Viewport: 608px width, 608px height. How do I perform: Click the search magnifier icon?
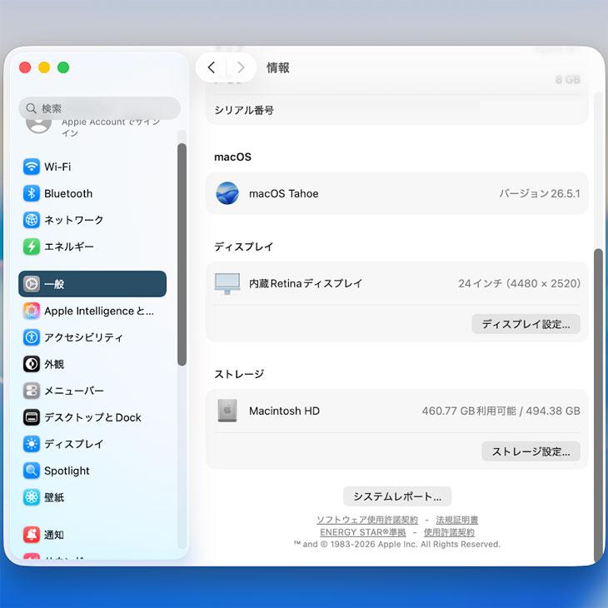[x=31, y=108]
